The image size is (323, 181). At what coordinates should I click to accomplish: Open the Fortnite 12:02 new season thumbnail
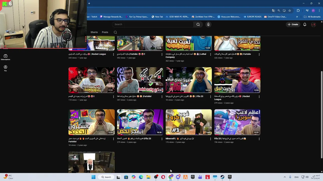click(x=91, y=122)
